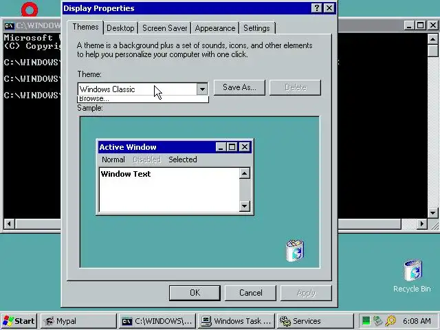Click the red Opera icon on desktop
This screenshot has width=440, height=330.
[x=30, y=9]
